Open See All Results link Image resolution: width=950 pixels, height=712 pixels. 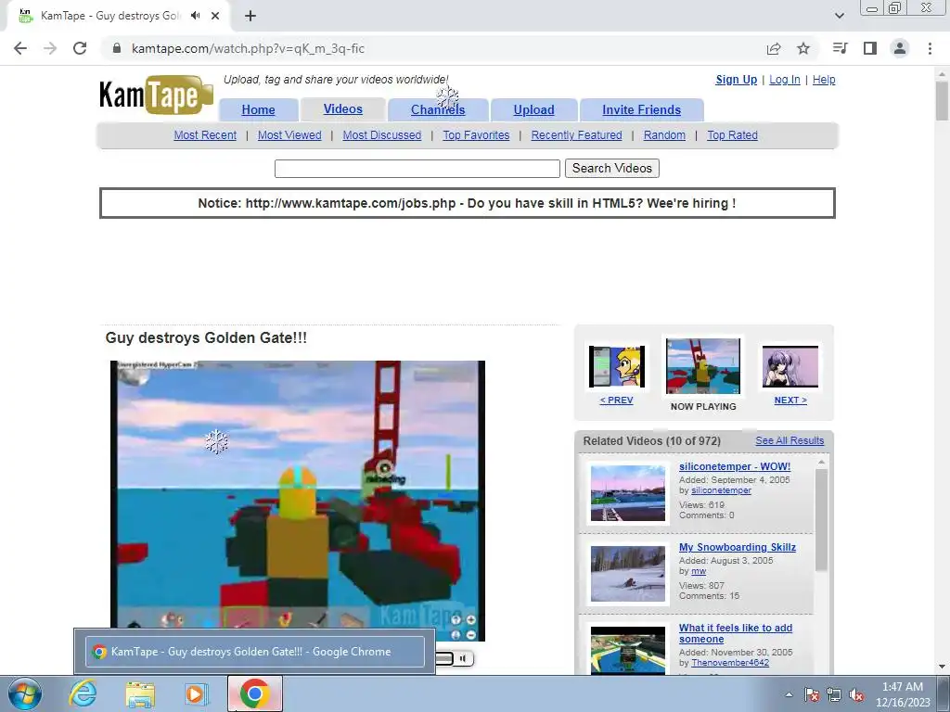(790, 440)
